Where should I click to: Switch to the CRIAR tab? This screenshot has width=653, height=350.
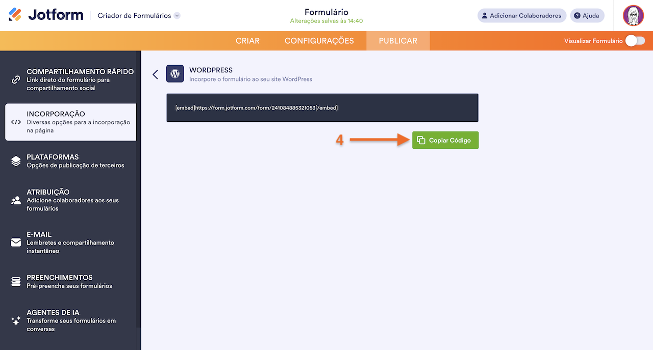(247, 40)
